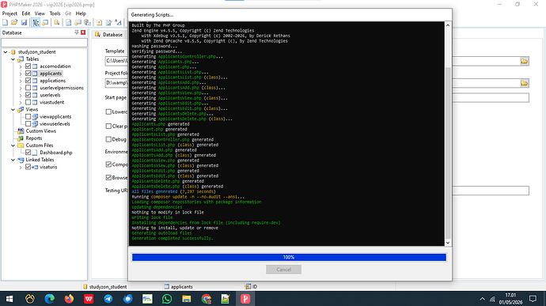Toggle the visaturis linked table checkbox
The width and height of the screenshot is (546, 306).
[x=28, y=167]
